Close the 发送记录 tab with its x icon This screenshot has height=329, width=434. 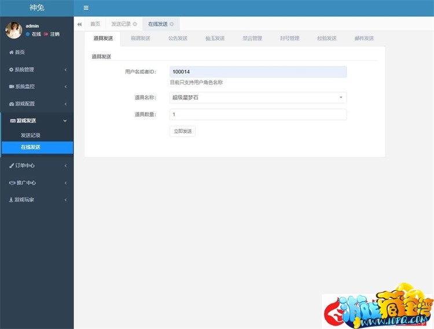135,24
